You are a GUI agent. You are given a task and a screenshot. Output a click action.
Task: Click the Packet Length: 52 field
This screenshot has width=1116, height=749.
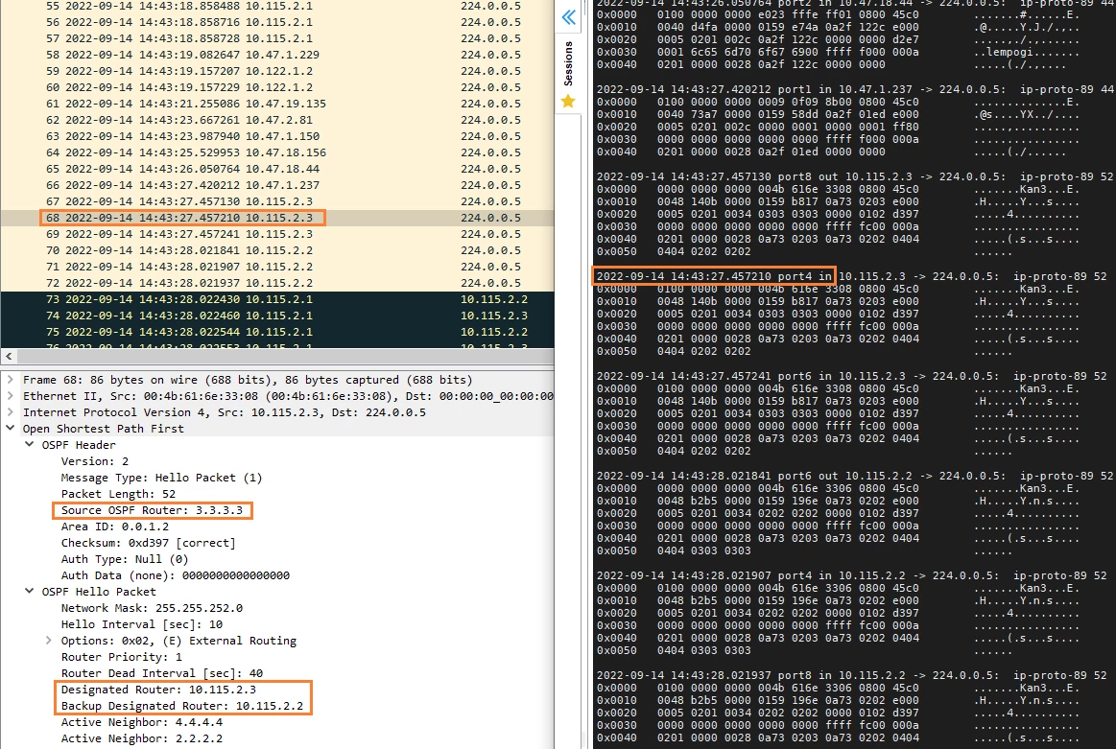coord(118,494)
